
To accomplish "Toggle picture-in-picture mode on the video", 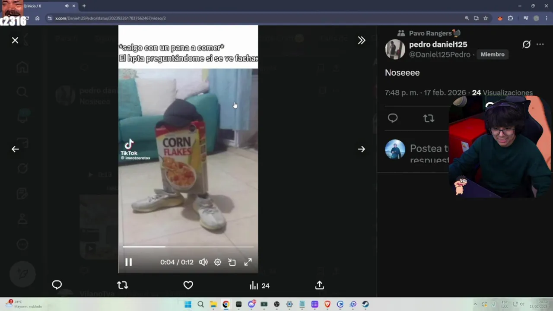I will (x=232, y=262).
